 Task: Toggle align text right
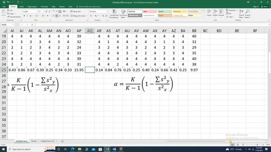pos(60,16)
